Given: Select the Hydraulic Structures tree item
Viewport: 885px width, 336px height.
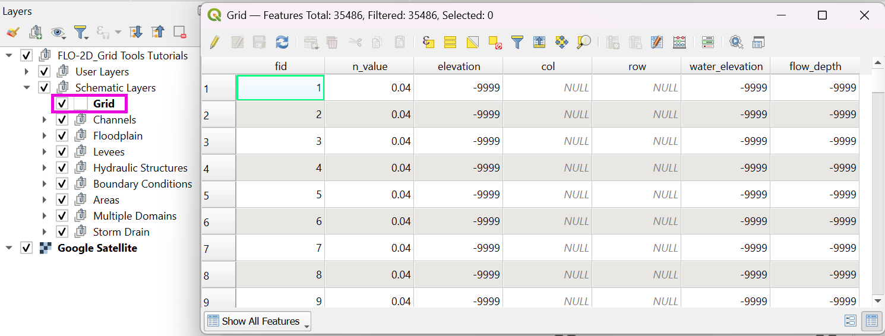Looking at the screenshot, I should coord(140,168).
